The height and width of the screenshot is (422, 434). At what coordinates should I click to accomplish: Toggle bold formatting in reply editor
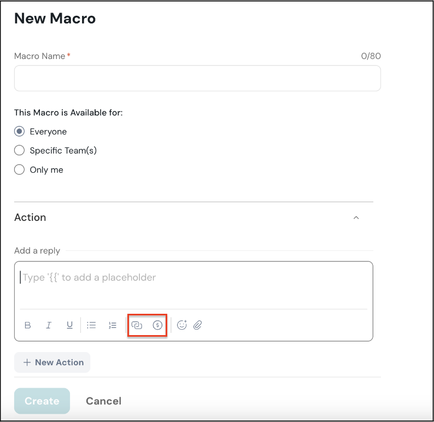click(x=28, y=325)
